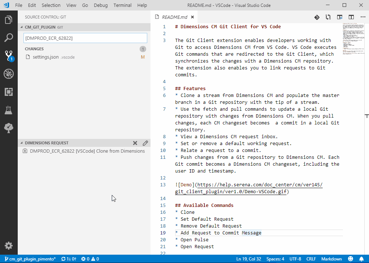Click '* Set Default Request' line in editor
369x263 pixels.
tap(204, 219)
